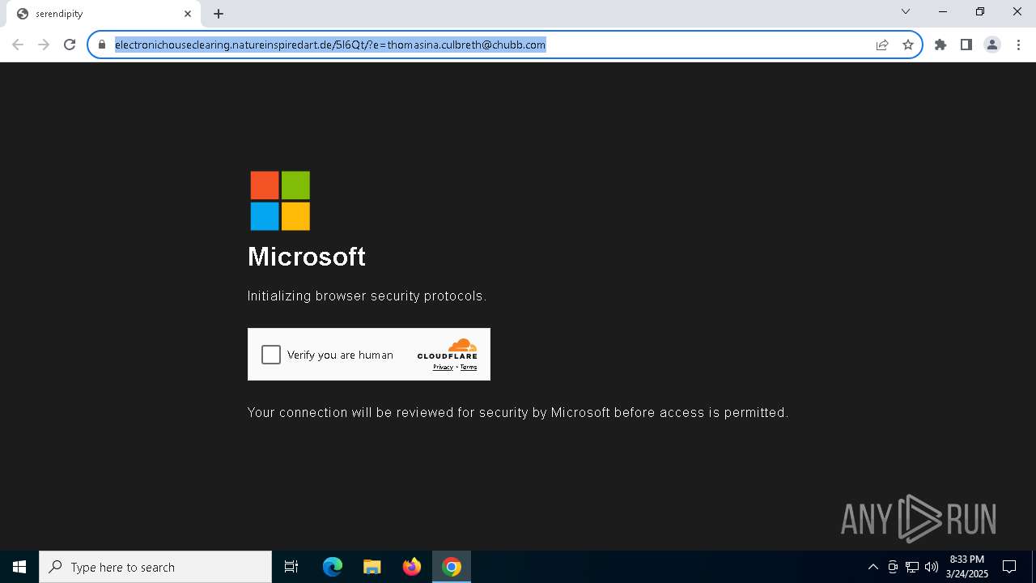Open the clock showing 8:33 PM
This screenshot has height=583, width=1036.
(x=967, y=567)
